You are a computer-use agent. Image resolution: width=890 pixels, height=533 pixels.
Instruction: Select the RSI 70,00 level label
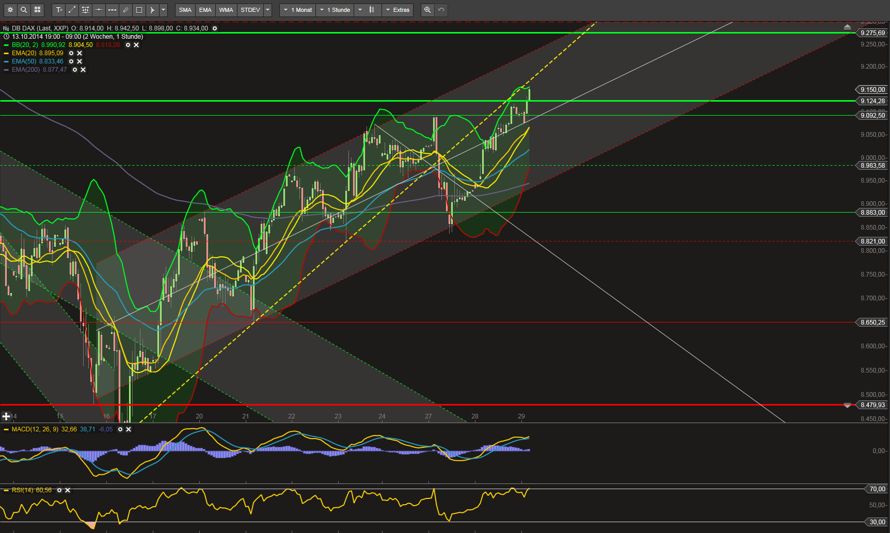[876, 489]
